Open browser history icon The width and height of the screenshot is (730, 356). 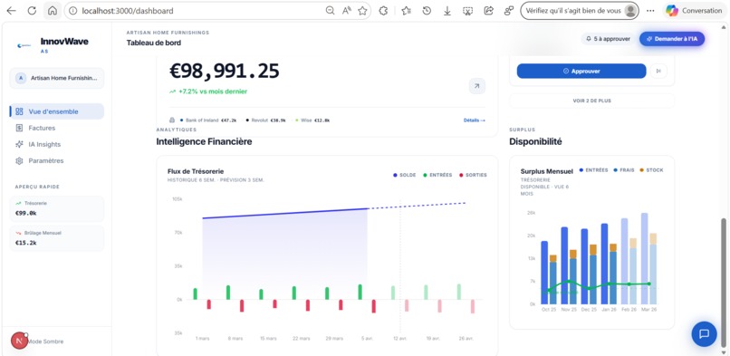pyautogui.click(x=427, y=11)
